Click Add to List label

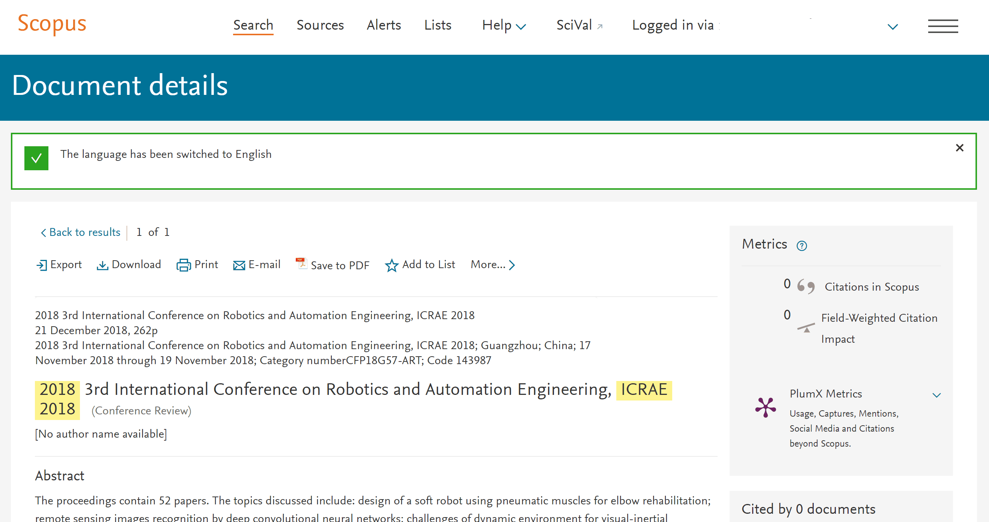pos(429,264)
